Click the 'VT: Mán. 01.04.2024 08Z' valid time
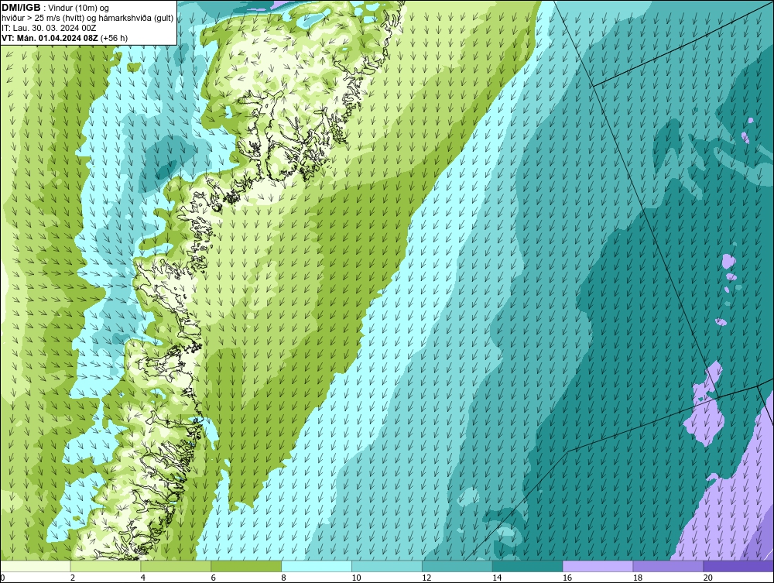This screenshot has height=583, width=774. [50, 38]
